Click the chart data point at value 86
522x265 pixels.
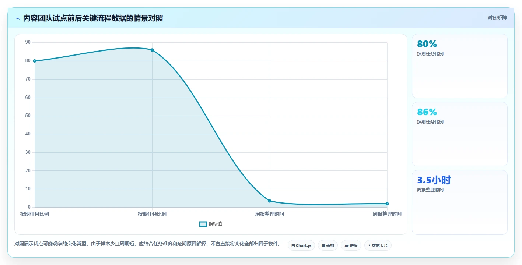152,50
